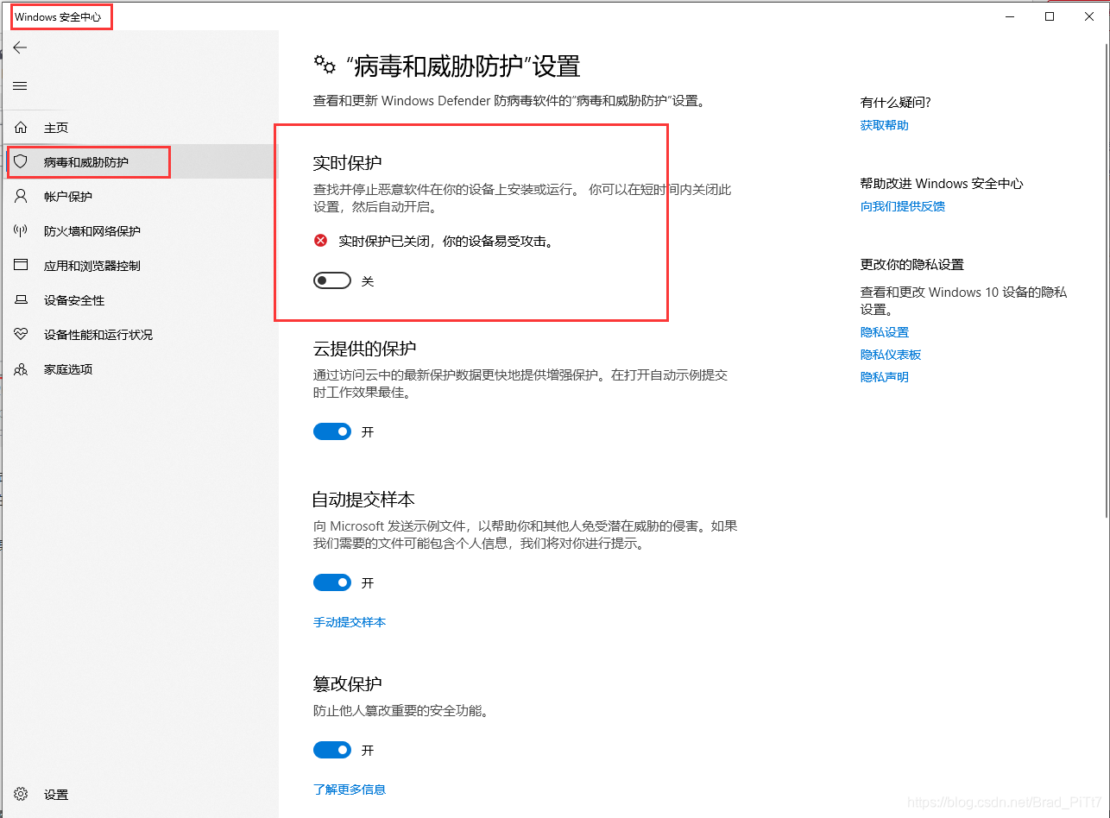The image size is (1110, 818).
Task: Click the heart icon for 设备性能和运行状况
Action: [21, 334]
